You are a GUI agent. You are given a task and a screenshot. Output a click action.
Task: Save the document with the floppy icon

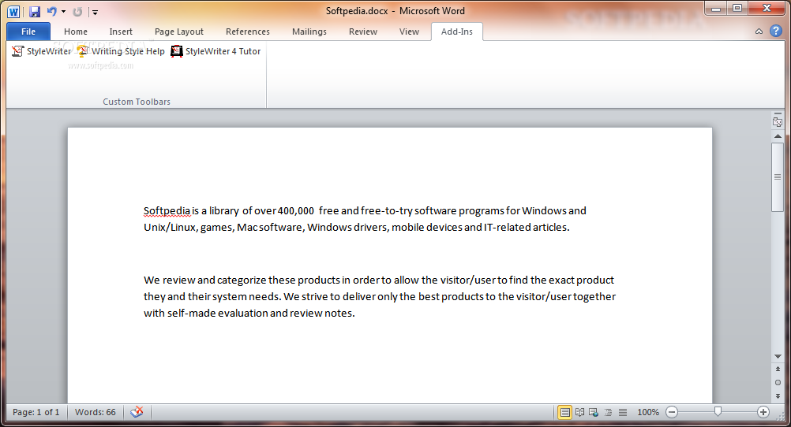[34, 12]
